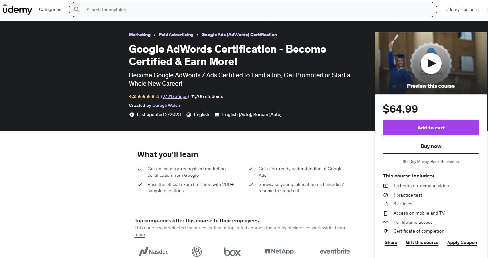Screen dimensions: 488x258
Task: Click the course preview thumbnail image
Action: (x=431, y=63)
